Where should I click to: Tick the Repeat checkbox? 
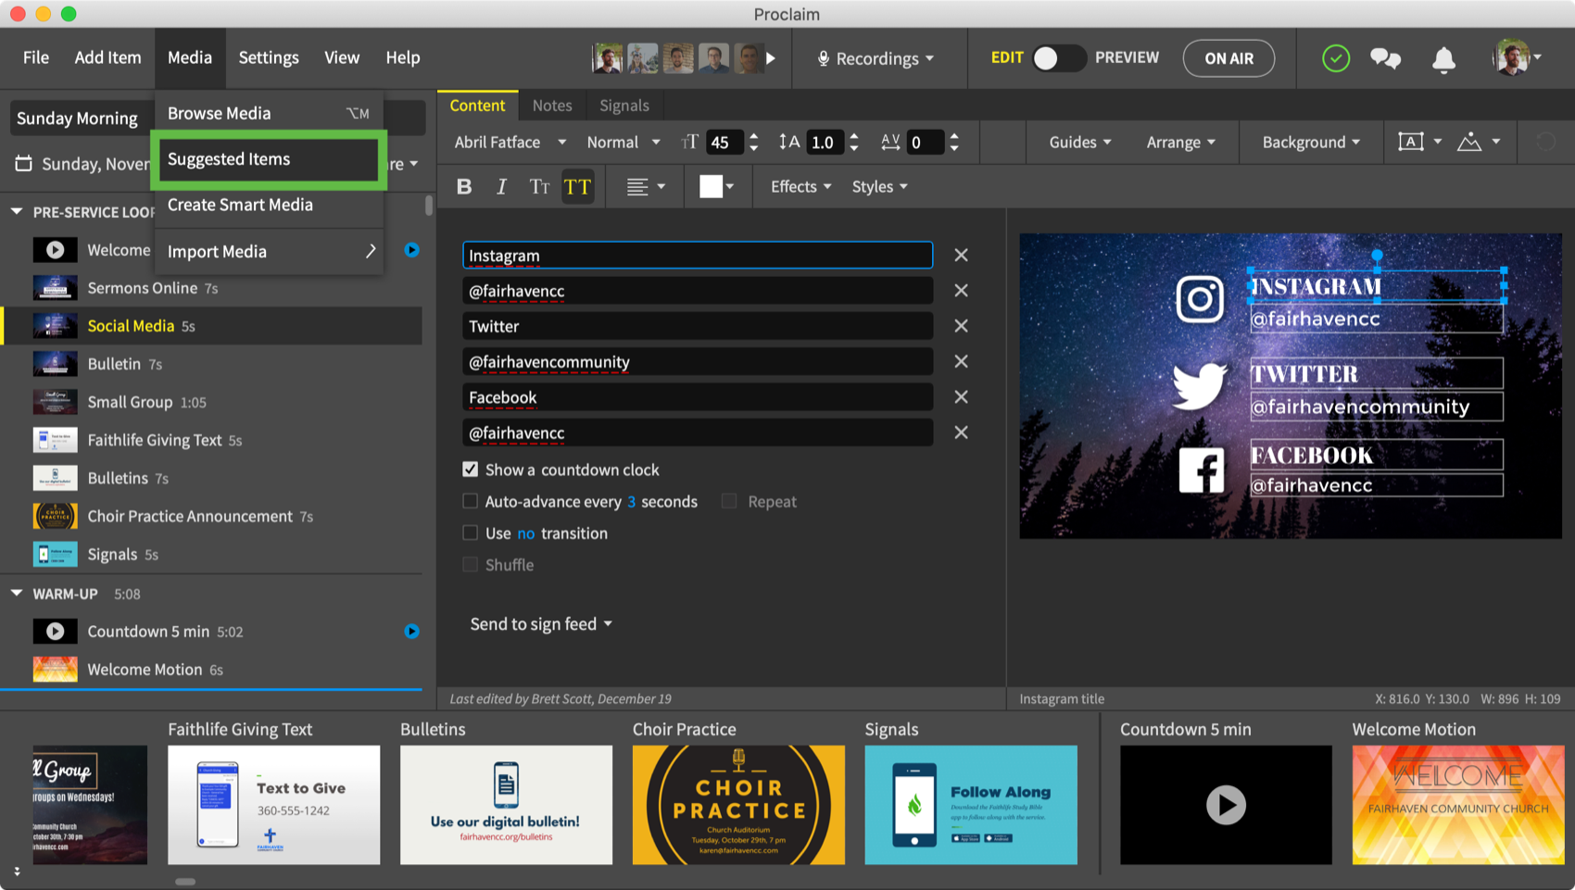729,501
